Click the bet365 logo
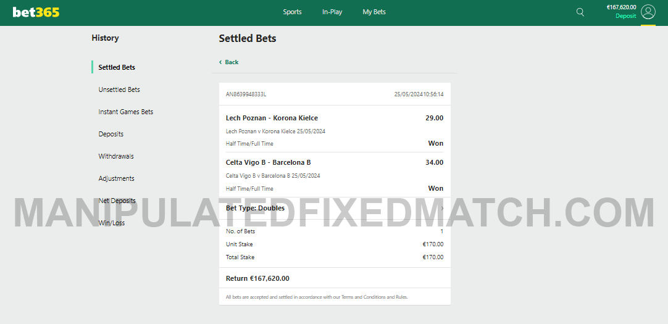668x324 pixels. [x=36, y=12]
